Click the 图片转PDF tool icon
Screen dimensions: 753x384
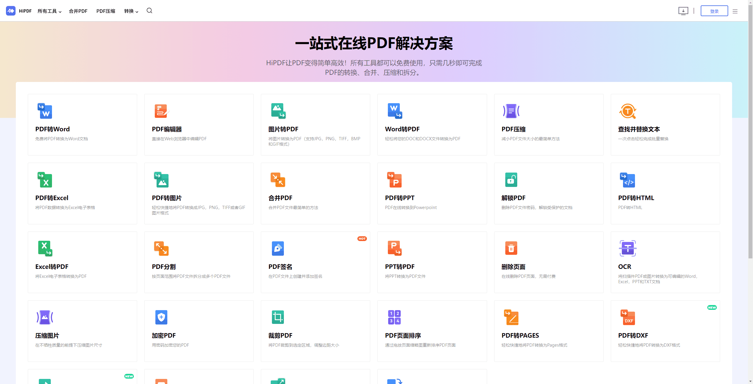tap(278, 111)
